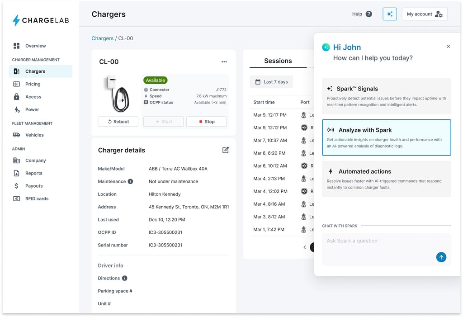Click the Analyze with Spark signal icon
The width and height of the screenshot is (463, 317).
tap(331, 130)
